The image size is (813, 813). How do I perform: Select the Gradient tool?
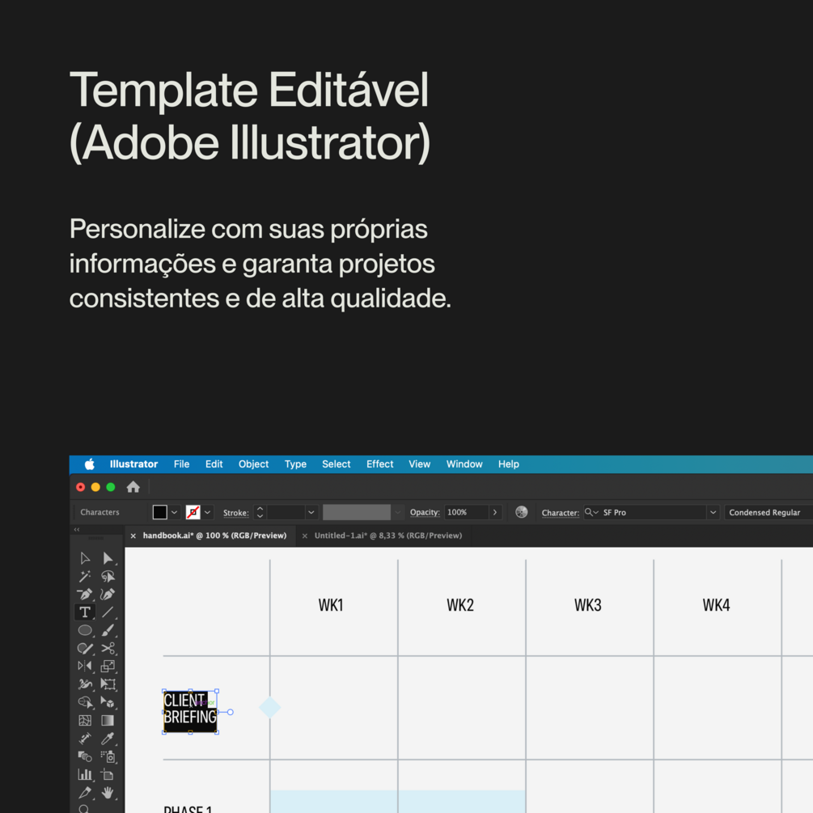tap(108, 721)
